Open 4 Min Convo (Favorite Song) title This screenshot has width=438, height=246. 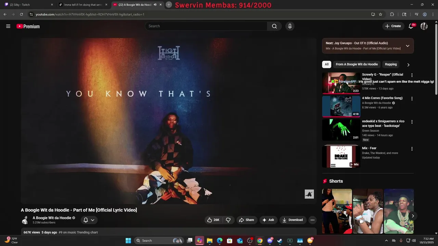pyautogui.click(x=382, y=98)
